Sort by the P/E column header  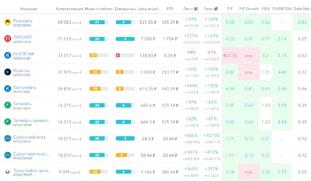[x=230, y=9]
